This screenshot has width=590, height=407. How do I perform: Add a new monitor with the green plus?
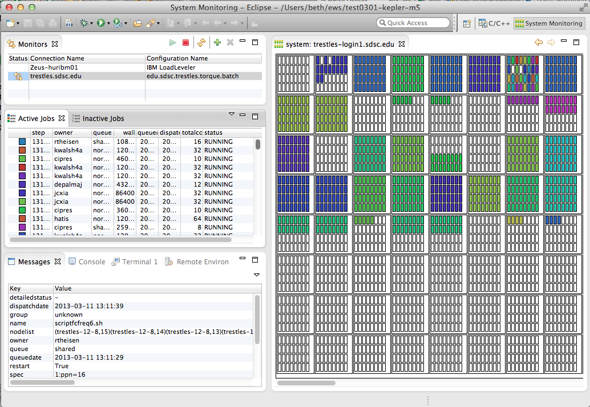point(217,43)
